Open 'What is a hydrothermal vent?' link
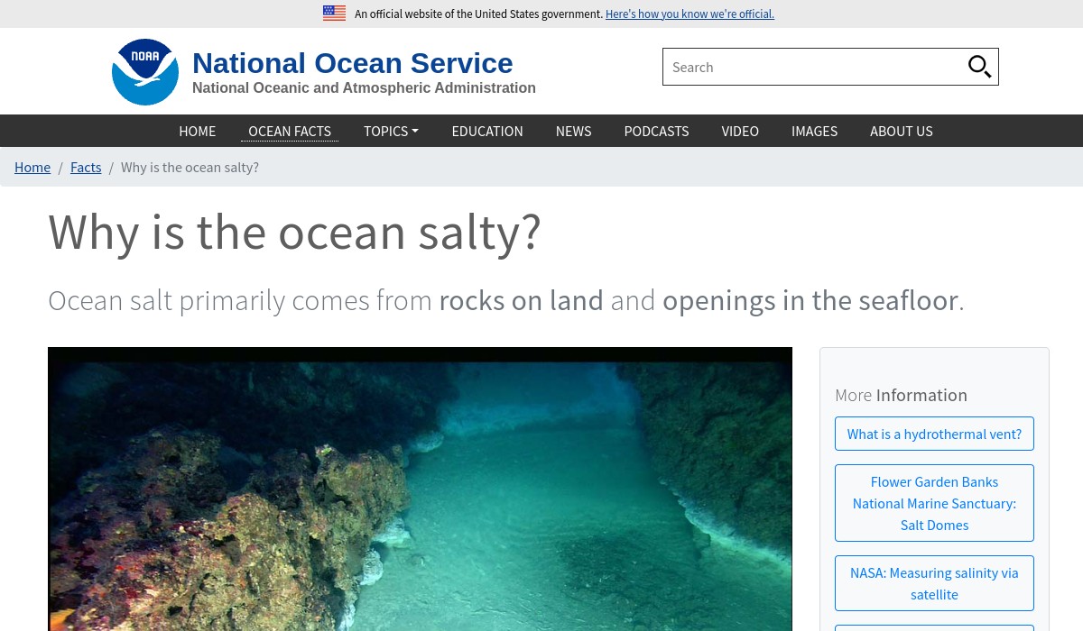 click(x=934, y=434)
